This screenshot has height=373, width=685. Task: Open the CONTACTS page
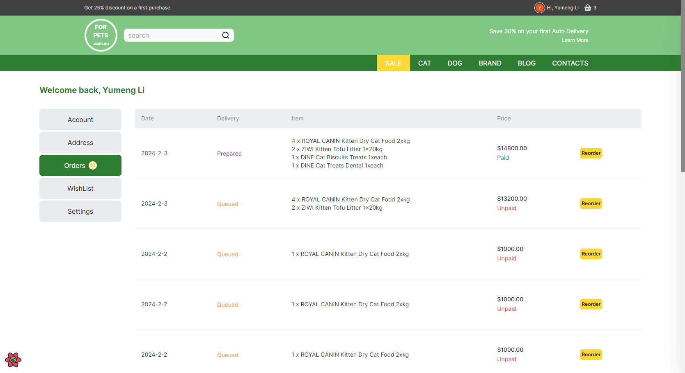click(x=570, y=63)
